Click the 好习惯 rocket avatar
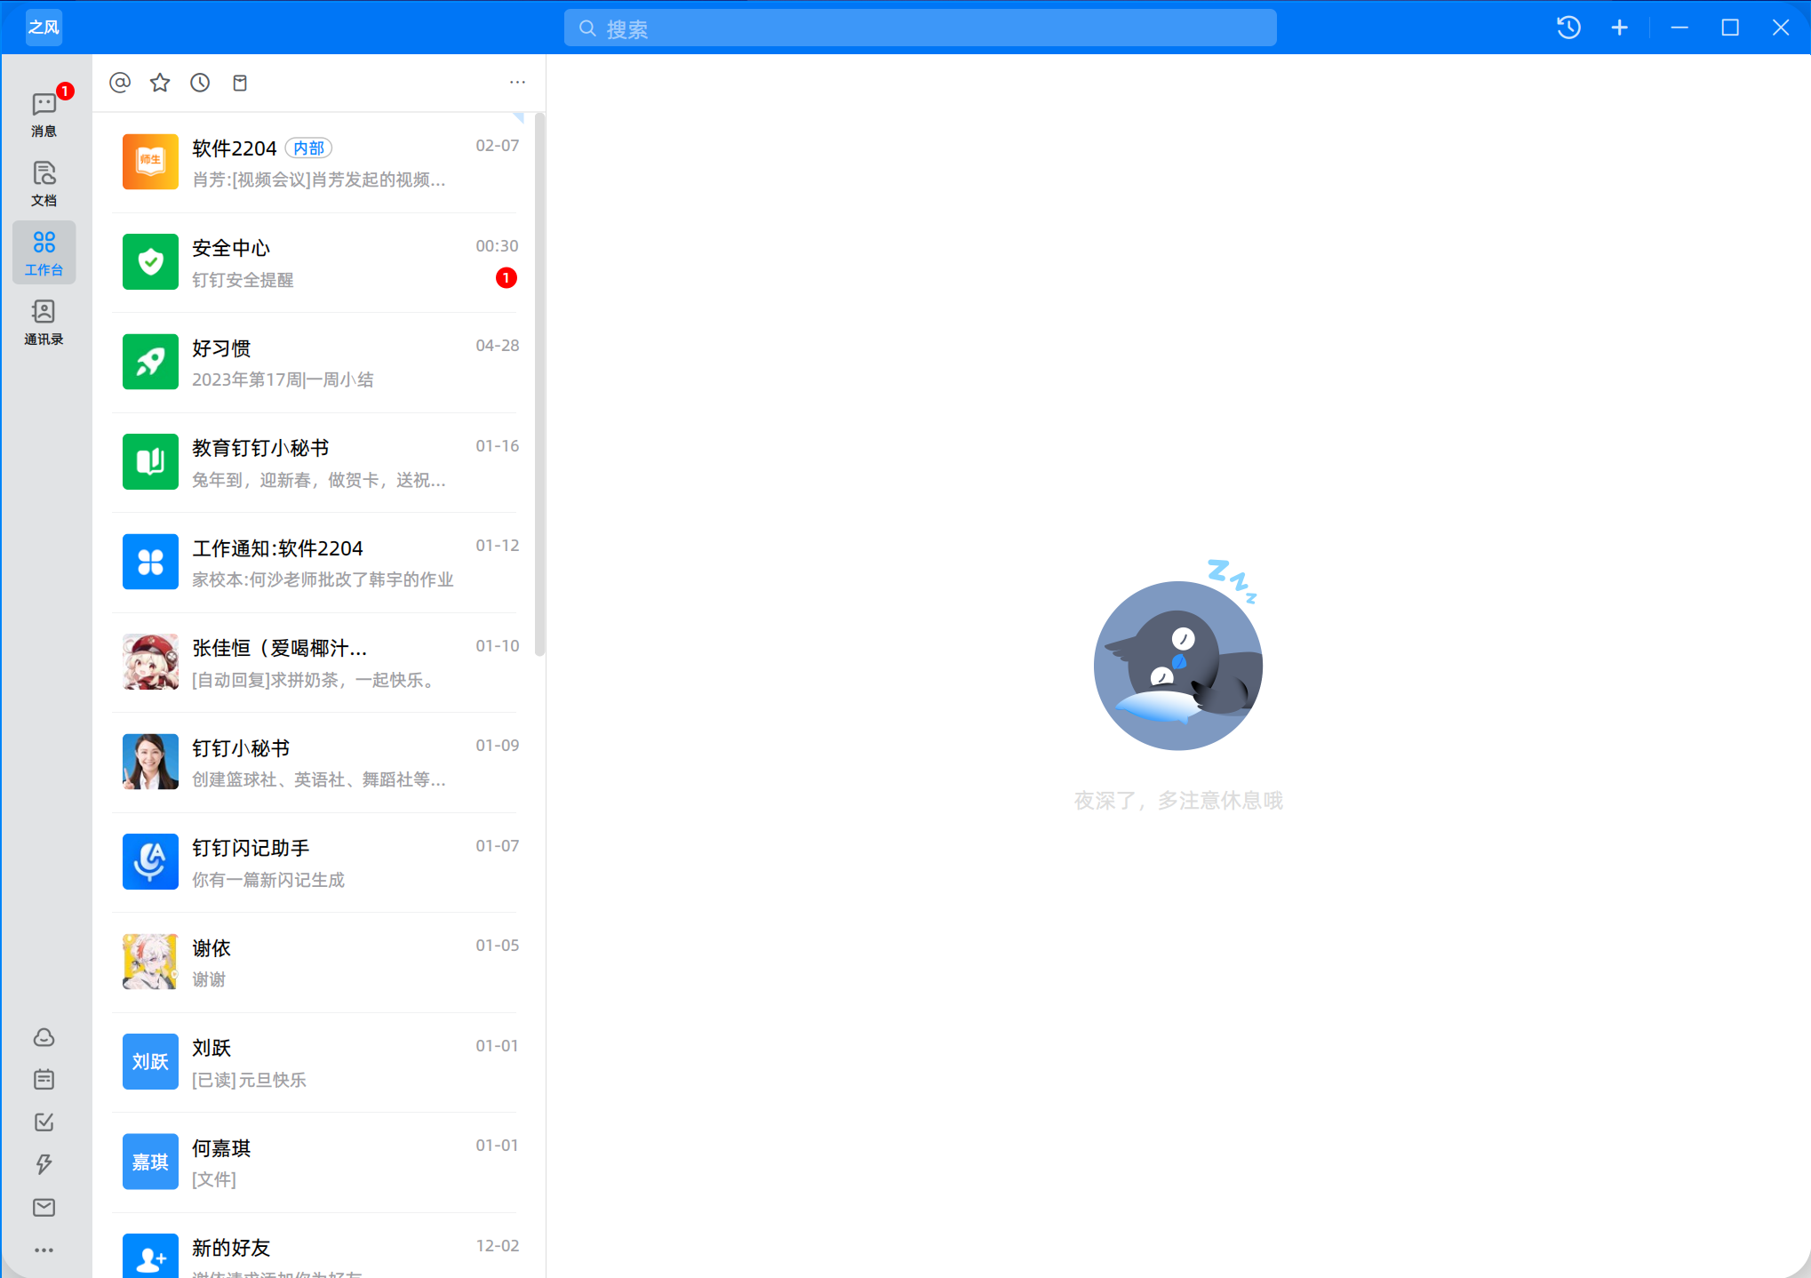The image size is (1811, 1278). tap(150, 362)
